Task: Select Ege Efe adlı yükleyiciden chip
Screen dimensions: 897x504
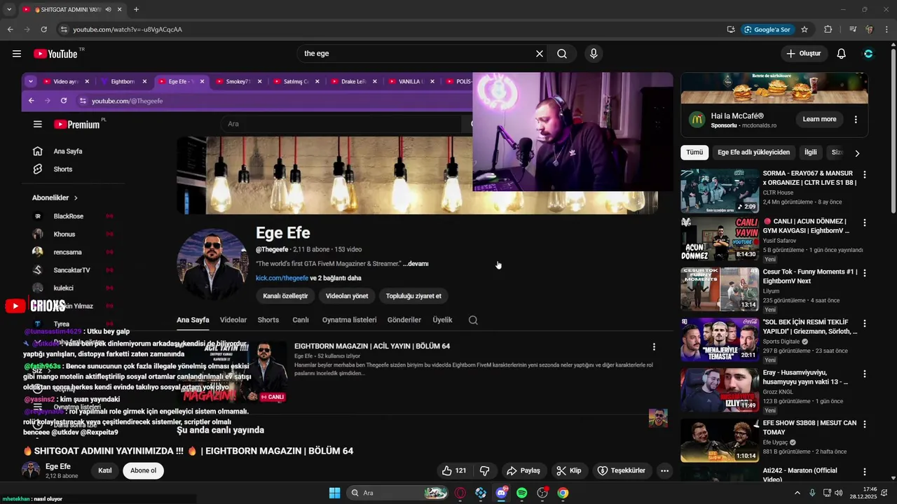Action: (x=753, y=152)
